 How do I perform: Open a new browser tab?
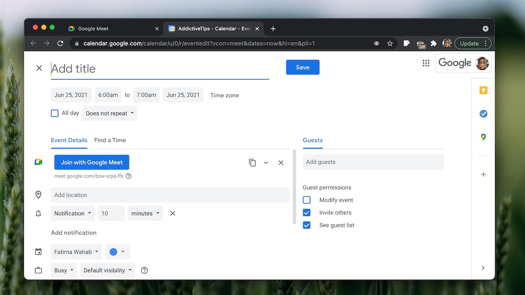point(273,28)
